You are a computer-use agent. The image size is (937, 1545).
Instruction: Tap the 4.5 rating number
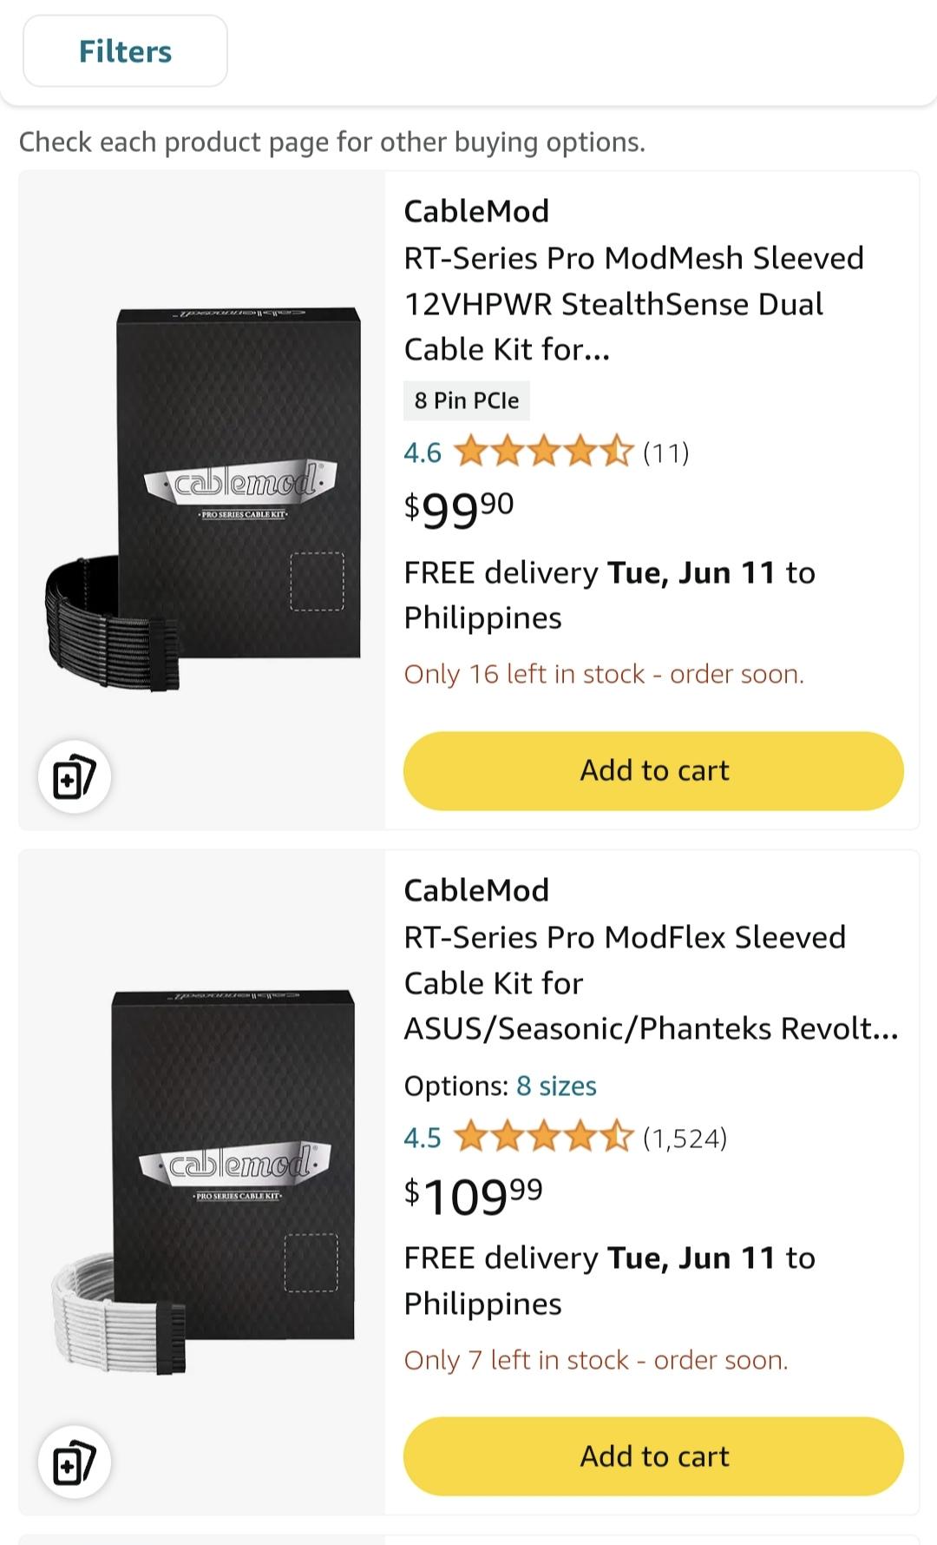[423, 1138]
